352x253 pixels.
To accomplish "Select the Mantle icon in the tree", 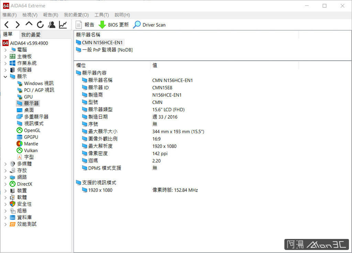I will coord(20,143).
